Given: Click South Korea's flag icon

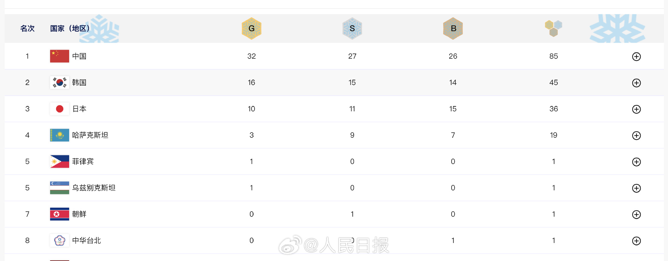Looking at the screenshot, I should click(x=59, y=82).
